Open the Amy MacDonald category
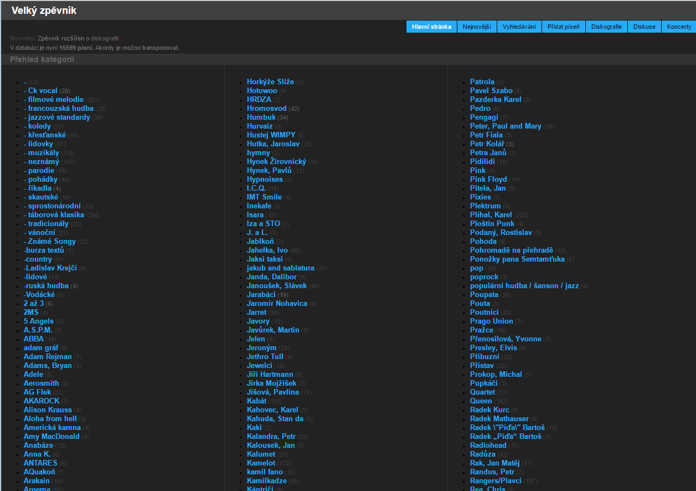The image size is (696, 491). (x=52, y=437)
